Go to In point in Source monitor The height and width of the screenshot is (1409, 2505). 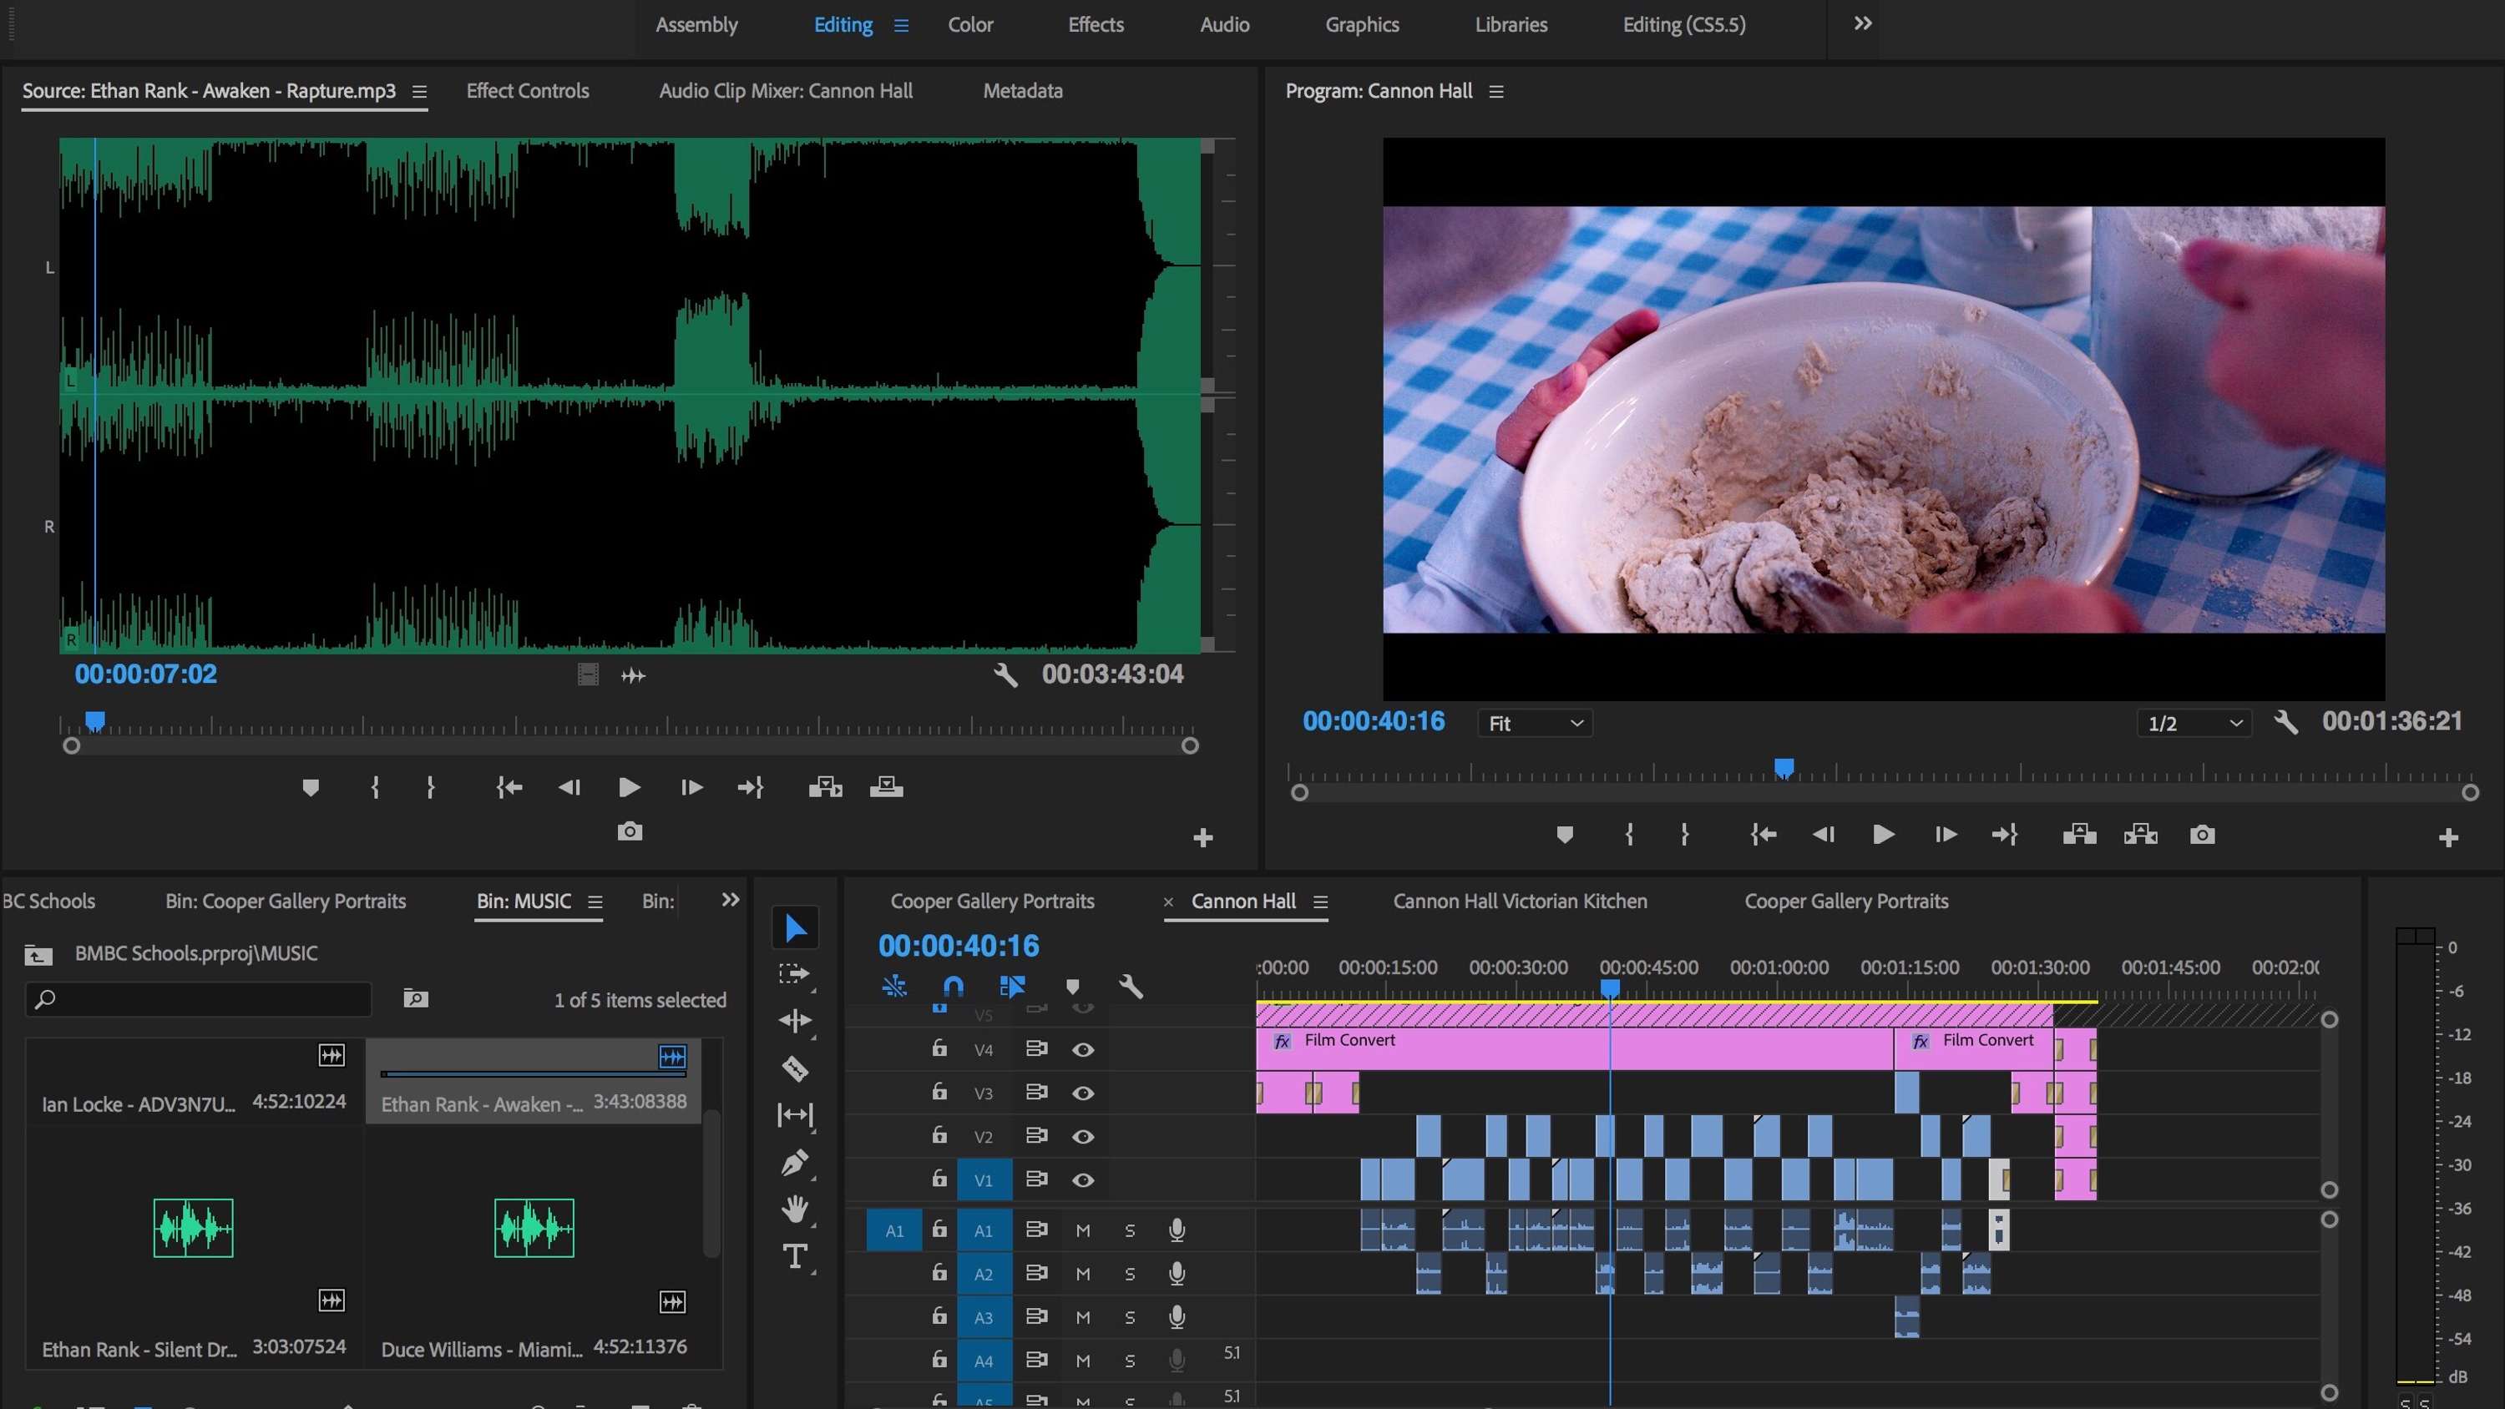[509, 788]
